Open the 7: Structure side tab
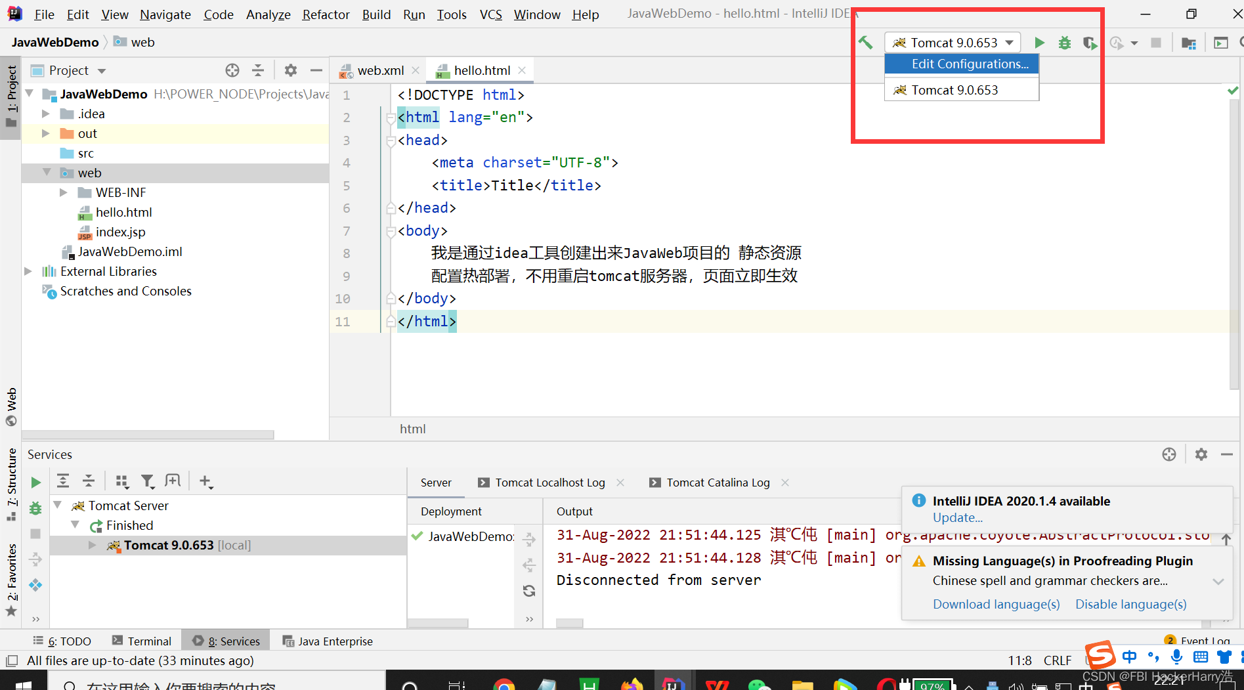 (11, 485)
